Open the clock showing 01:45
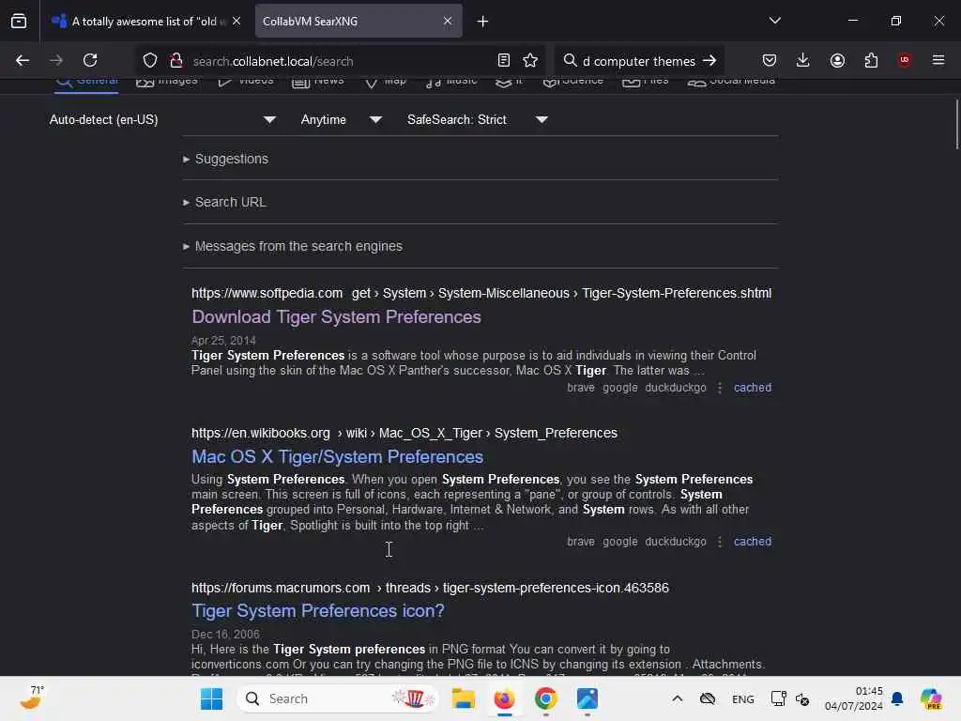961x721 pixels. pos(854,698)
